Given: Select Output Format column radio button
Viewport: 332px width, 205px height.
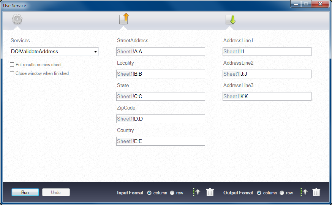Looking at the screenshot, I should point(259,193).
